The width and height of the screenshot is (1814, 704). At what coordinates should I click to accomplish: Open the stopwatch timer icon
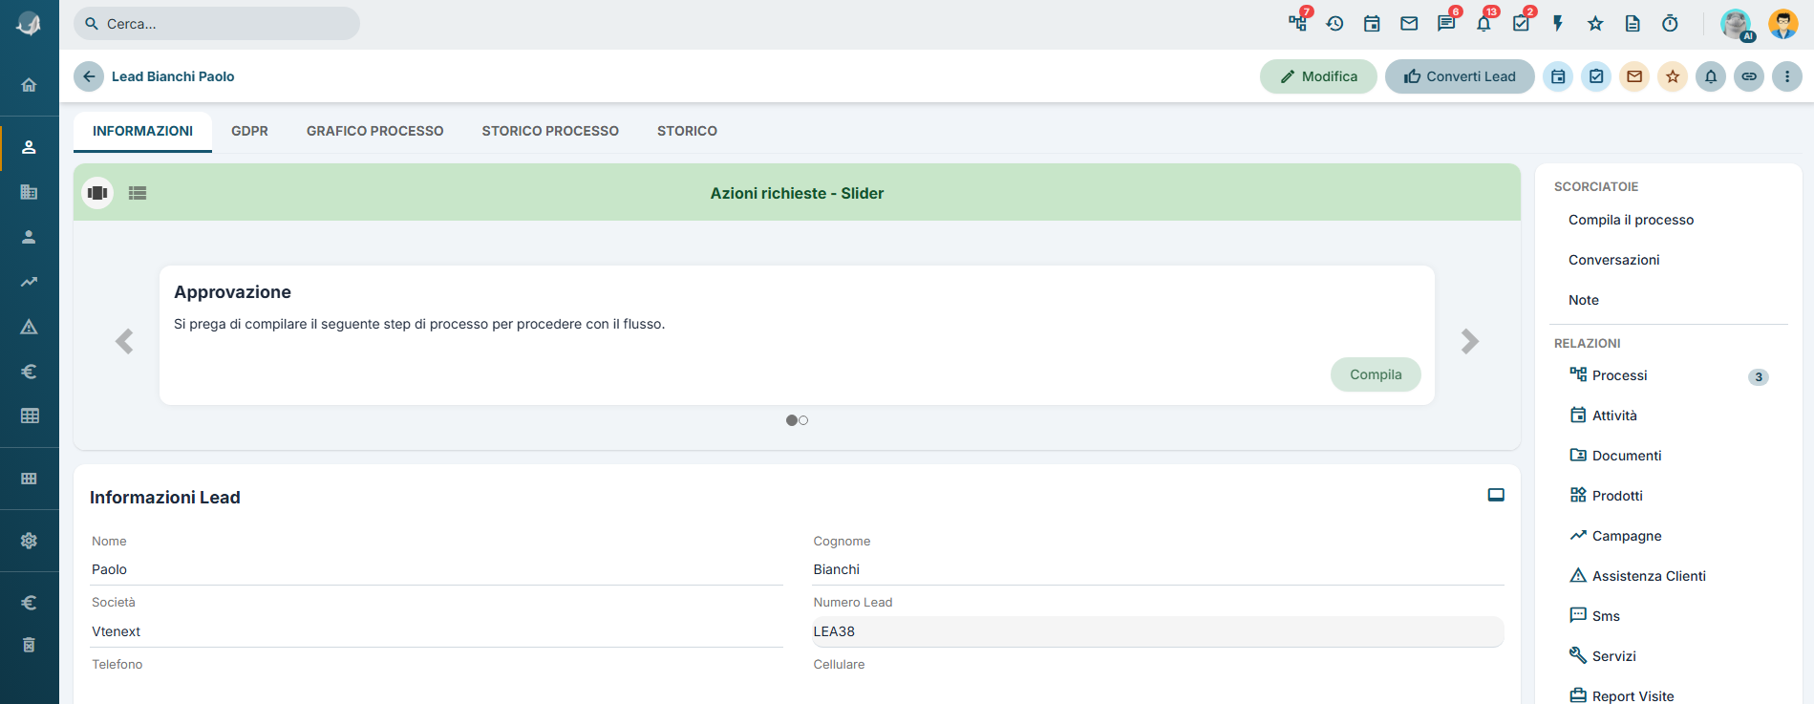click(1670, 24)
